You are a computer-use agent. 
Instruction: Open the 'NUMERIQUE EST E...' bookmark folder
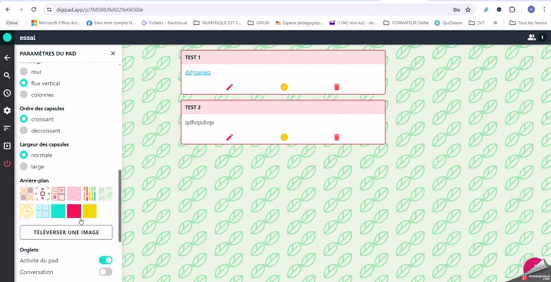point(217,23)
